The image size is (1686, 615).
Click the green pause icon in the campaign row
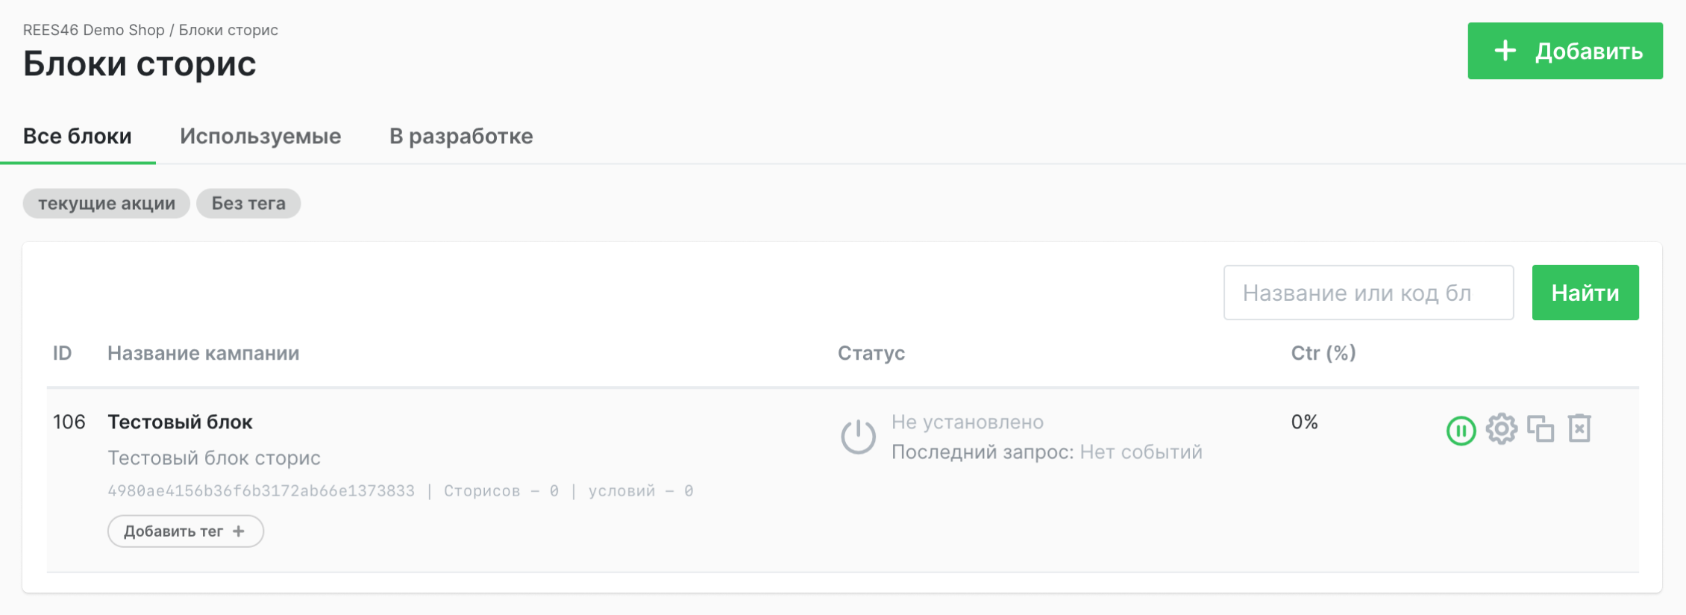point(1461,429)
